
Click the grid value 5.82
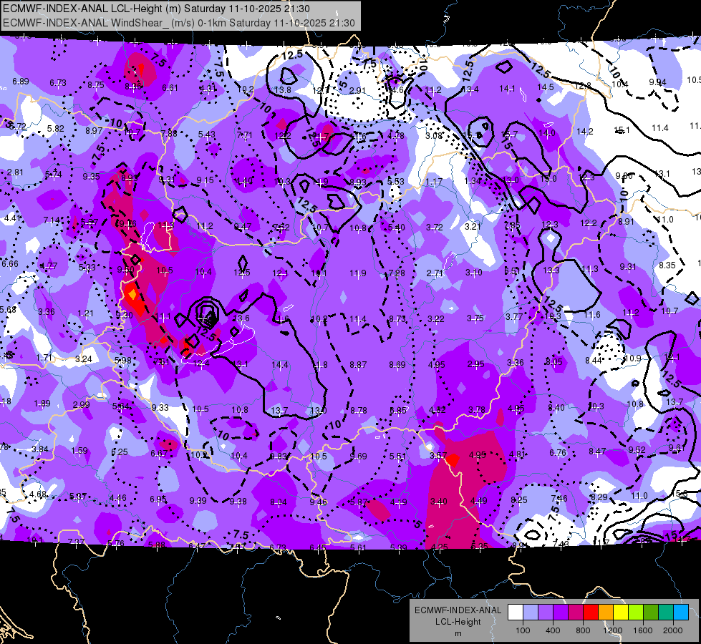[x=55, y=128]
